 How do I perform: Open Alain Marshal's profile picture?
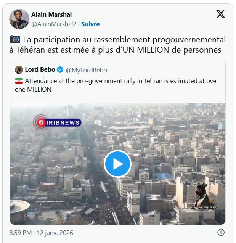pyautogui.click(x=19, y=19)
